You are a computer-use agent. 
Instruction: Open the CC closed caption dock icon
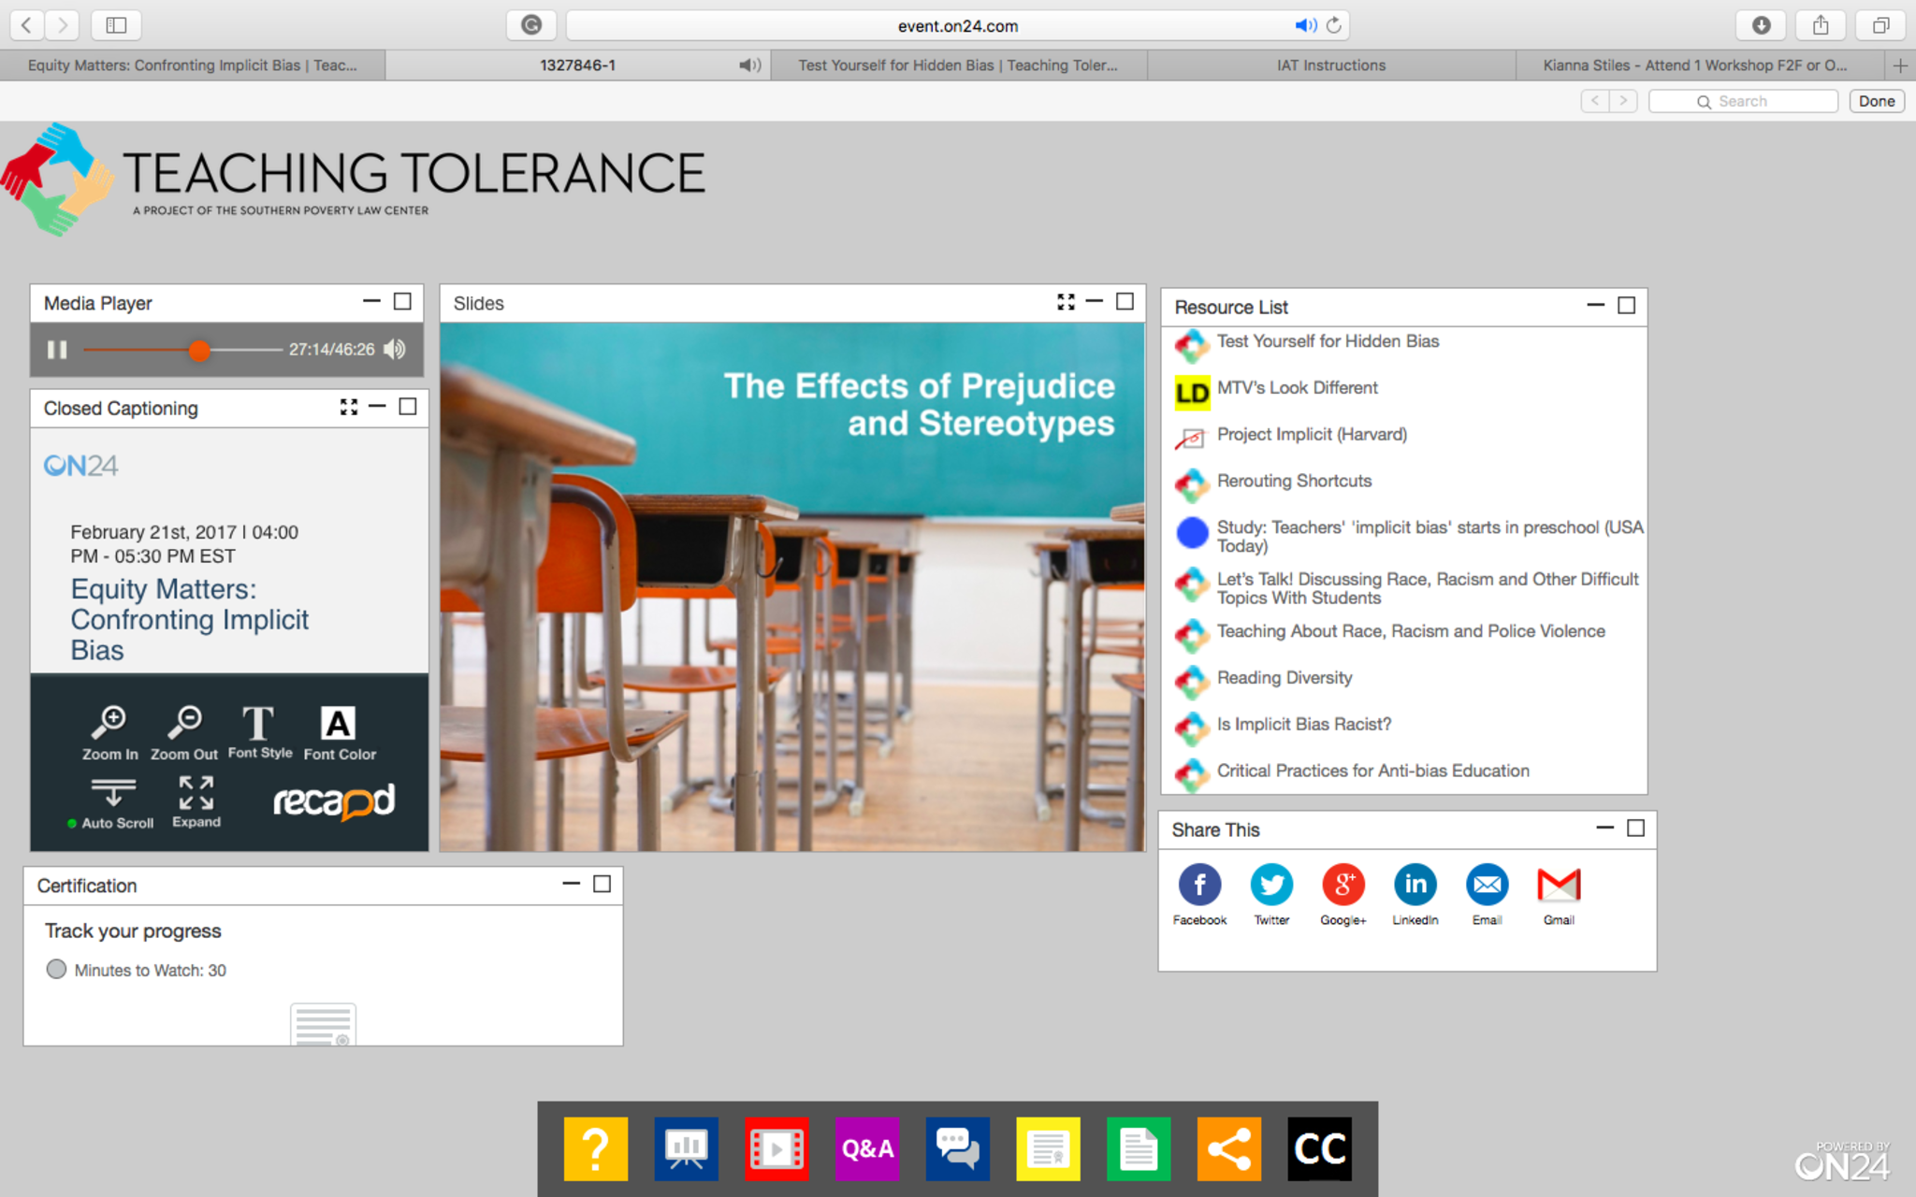click(1318, 1147)
